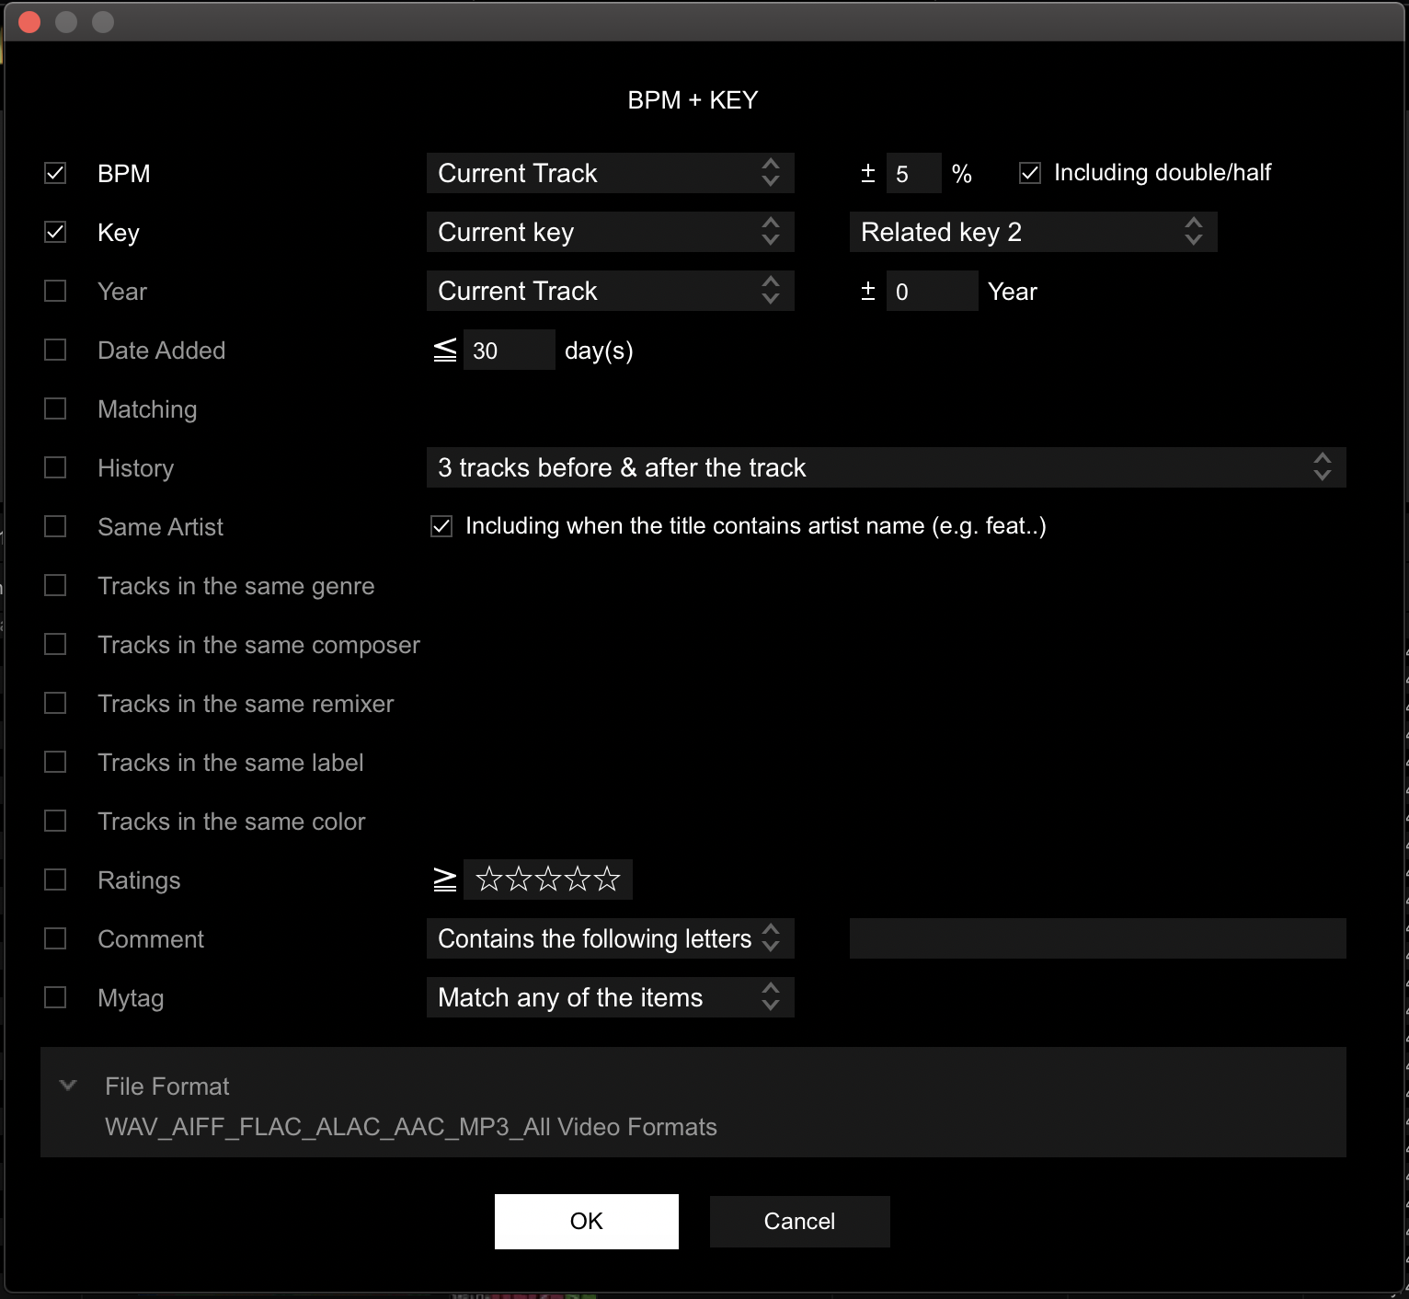The image size is (1409, 1299).
Task: Check Tracks in the same genre
Action: point(55,585)
